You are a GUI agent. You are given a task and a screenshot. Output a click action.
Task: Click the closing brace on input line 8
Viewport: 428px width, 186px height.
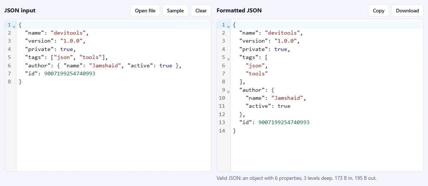click(x=20, y=82)
